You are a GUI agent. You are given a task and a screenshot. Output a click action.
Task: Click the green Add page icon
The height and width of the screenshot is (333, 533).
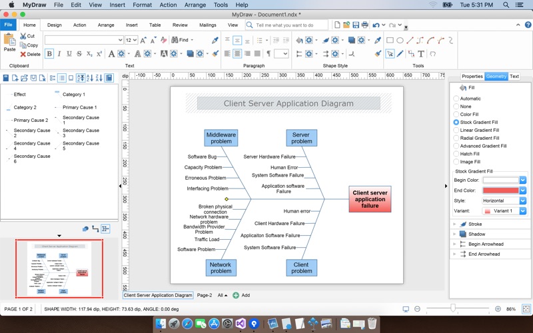(x=236, y=295)
